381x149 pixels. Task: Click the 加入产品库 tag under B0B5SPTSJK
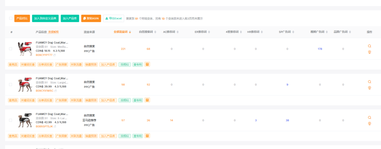pyautogui.click(x=108, y=136)
